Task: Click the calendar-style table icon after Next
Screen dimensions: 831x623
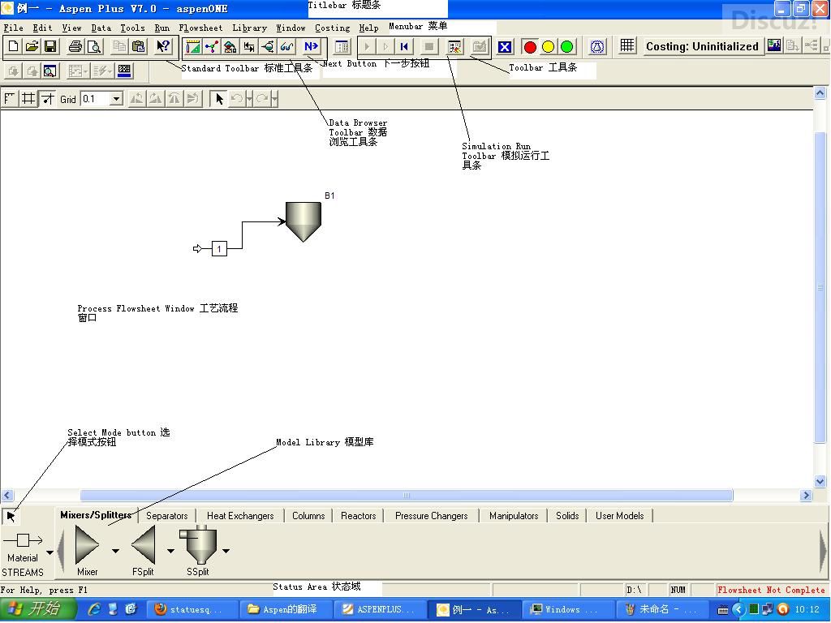Action: (342, 47)
